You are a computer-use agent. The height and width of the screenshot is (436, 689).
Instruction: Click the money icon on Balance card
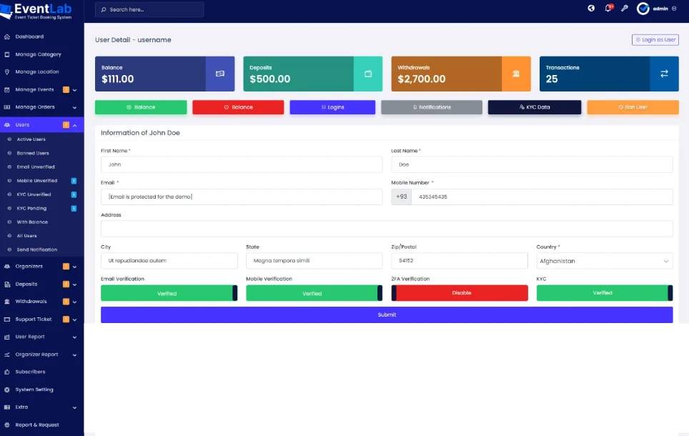(x=220, y=74)
